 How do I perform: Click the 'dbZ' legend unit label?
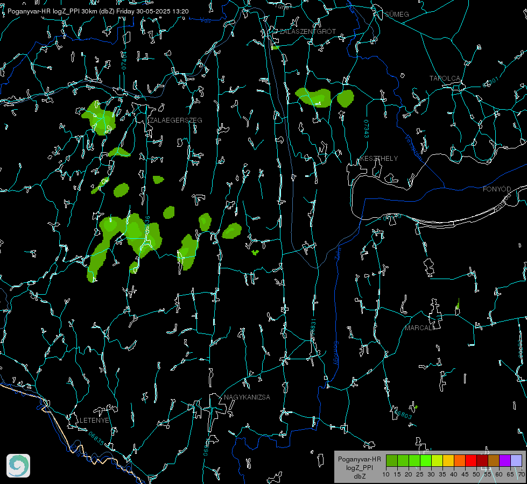(359, 476)
